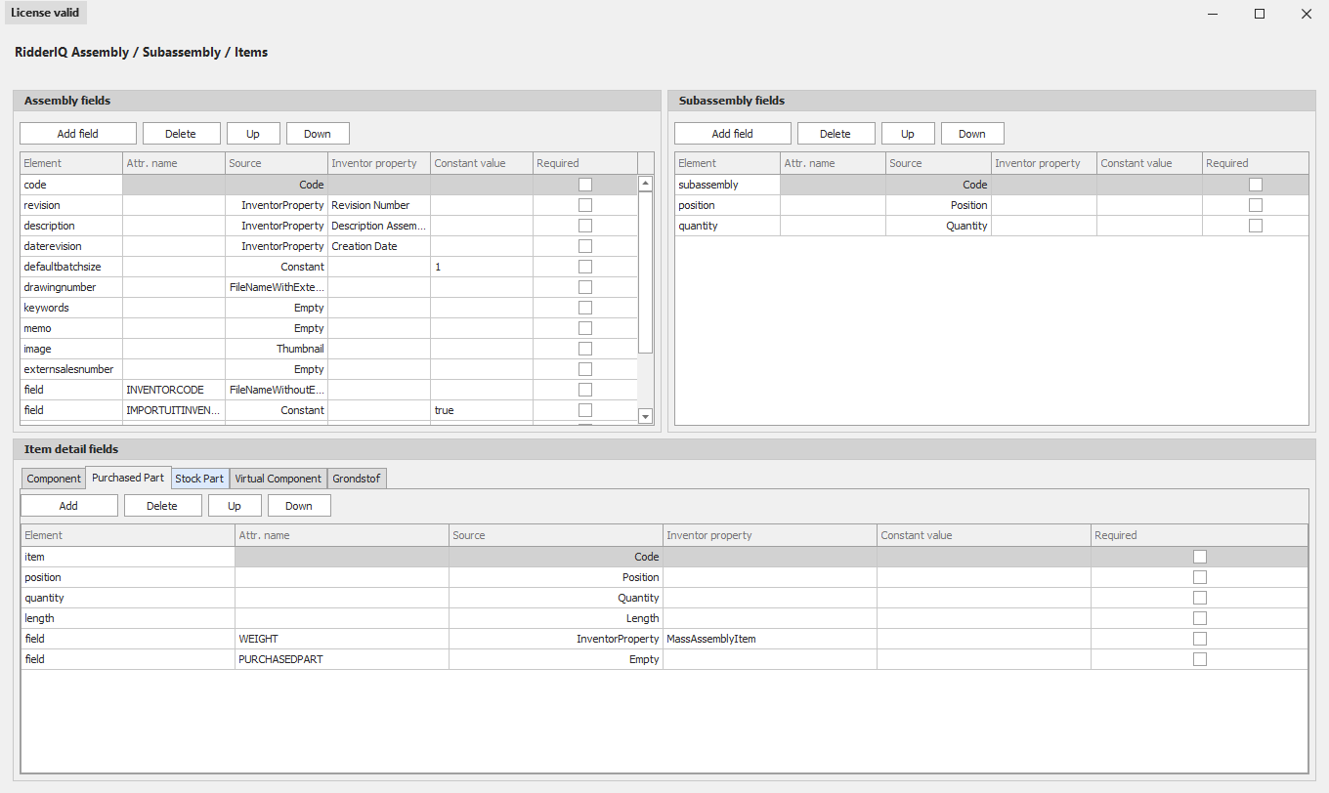Enable Required on the WEIGHT field row

[x=1200, y=638]
